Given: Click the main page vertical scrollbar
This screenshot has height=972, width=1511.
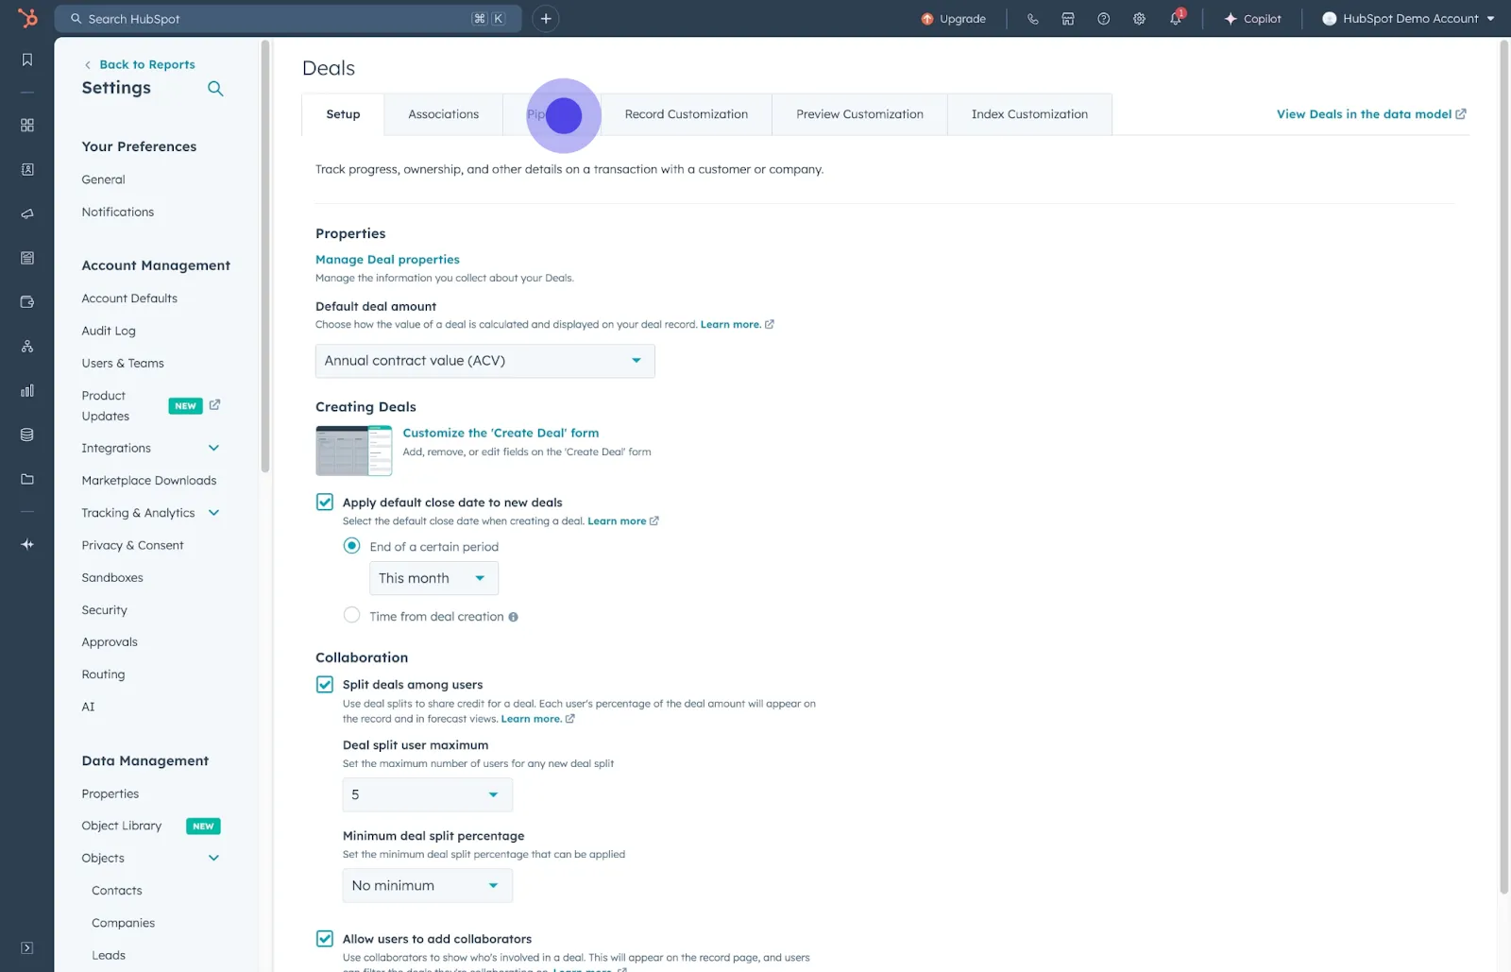Looking at the screenshot, I should coord(1504,468).
